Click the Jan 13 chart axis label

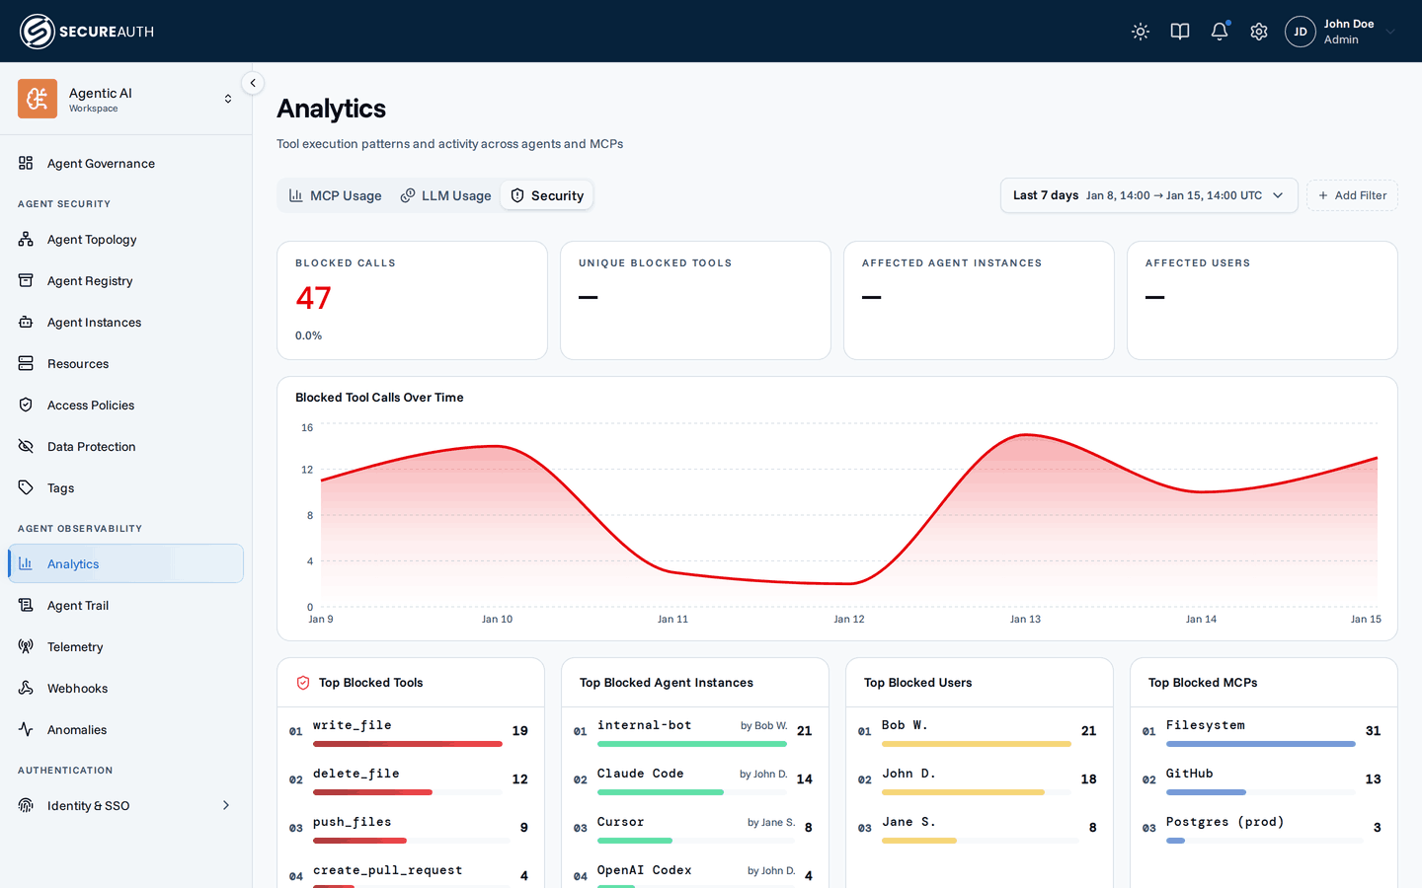click(x=1025, y=620)
